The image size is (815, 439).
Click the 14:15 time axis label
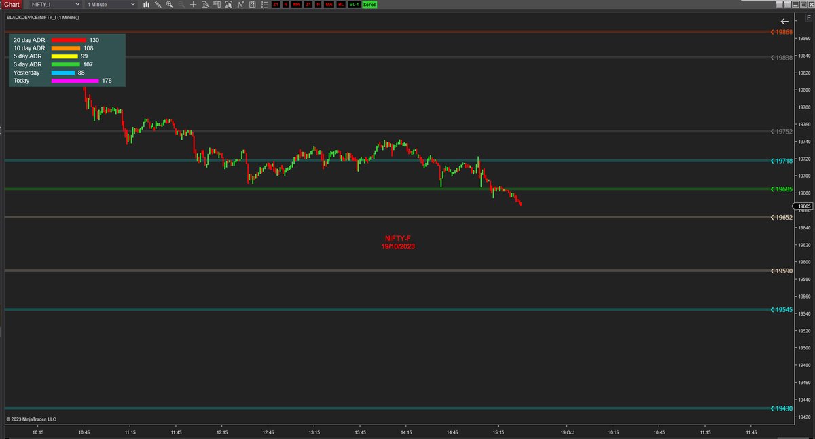406,432
